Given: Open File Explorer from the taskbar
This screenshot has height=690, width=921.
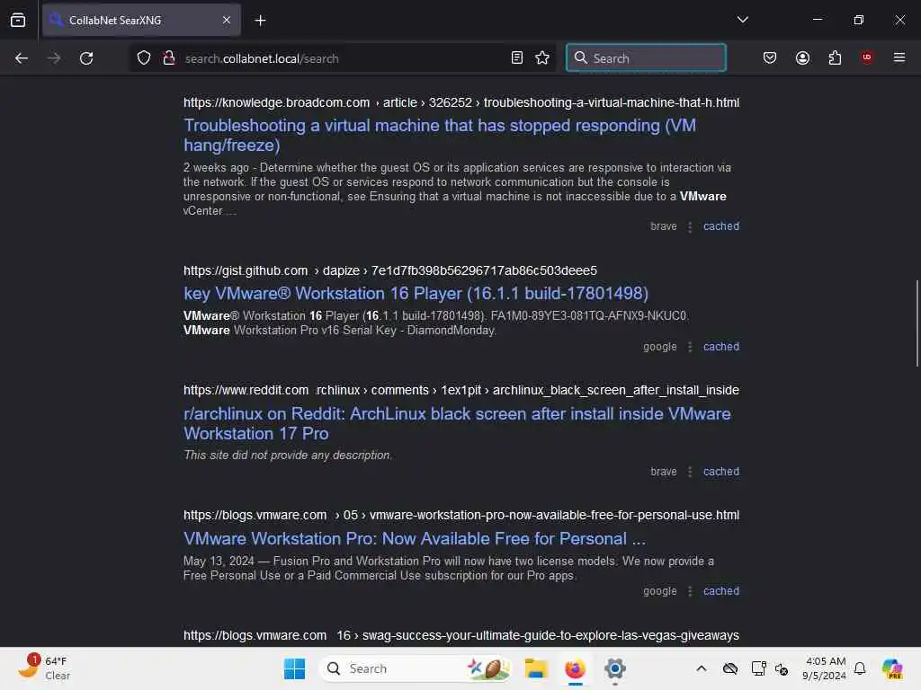Looking at the screenshot, I should [x=536, y=668].
